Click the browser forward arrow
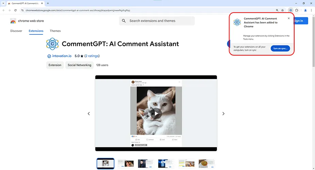Viewport: 315px width, 170px height. click(10, 10)
